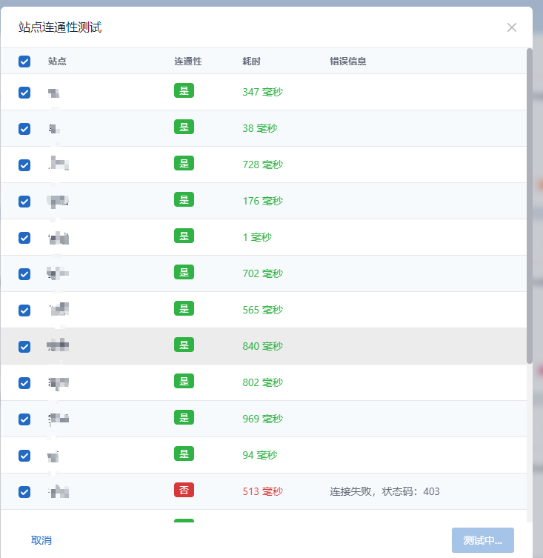Click the 565 毫秒 time value

(x=262, y=310)
